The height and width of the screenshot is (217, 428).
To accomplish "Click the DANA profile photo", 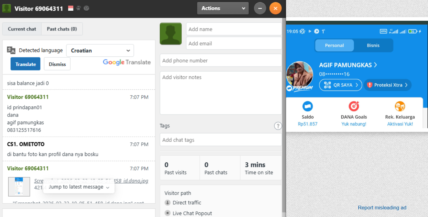I will coord(299,75).
